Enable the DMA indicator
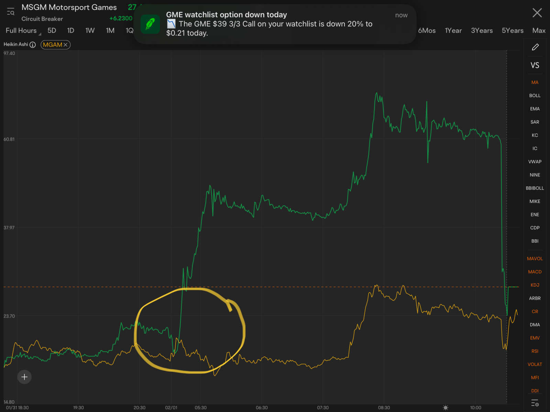The image size is (550, 412). click(535, 325)
